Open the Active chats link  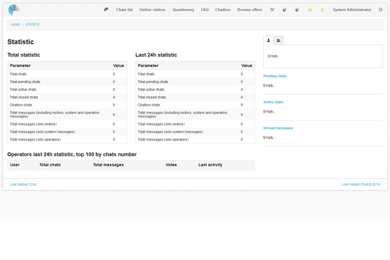[x=274, y=102]
